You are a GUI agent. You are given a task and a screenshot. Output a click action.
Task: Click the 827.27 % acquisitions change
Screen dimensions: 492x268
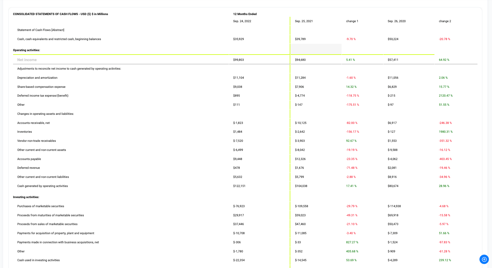click(x=352, y=242)
